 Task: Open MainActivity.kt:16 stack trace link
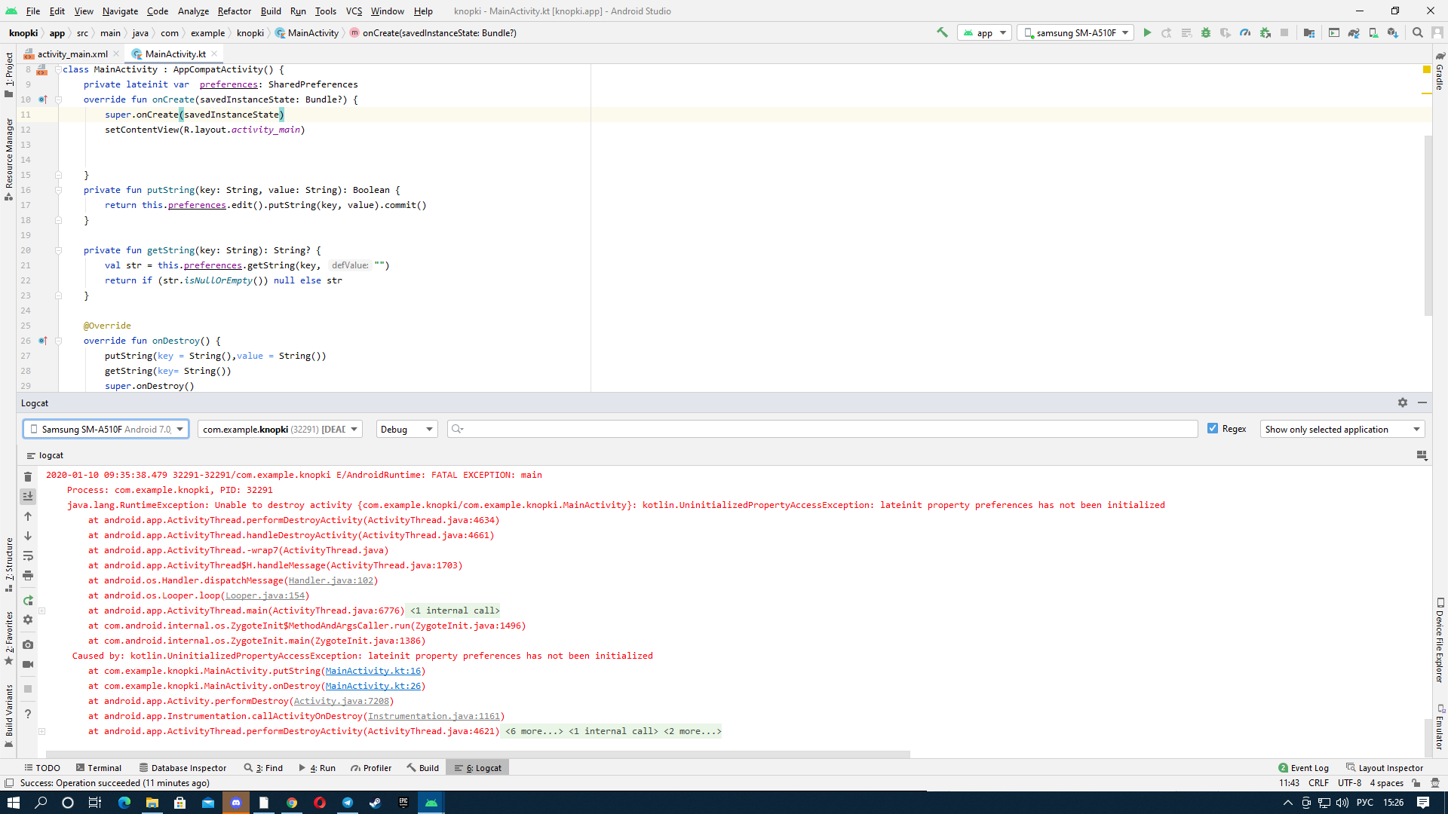click(x=373, y=671)
